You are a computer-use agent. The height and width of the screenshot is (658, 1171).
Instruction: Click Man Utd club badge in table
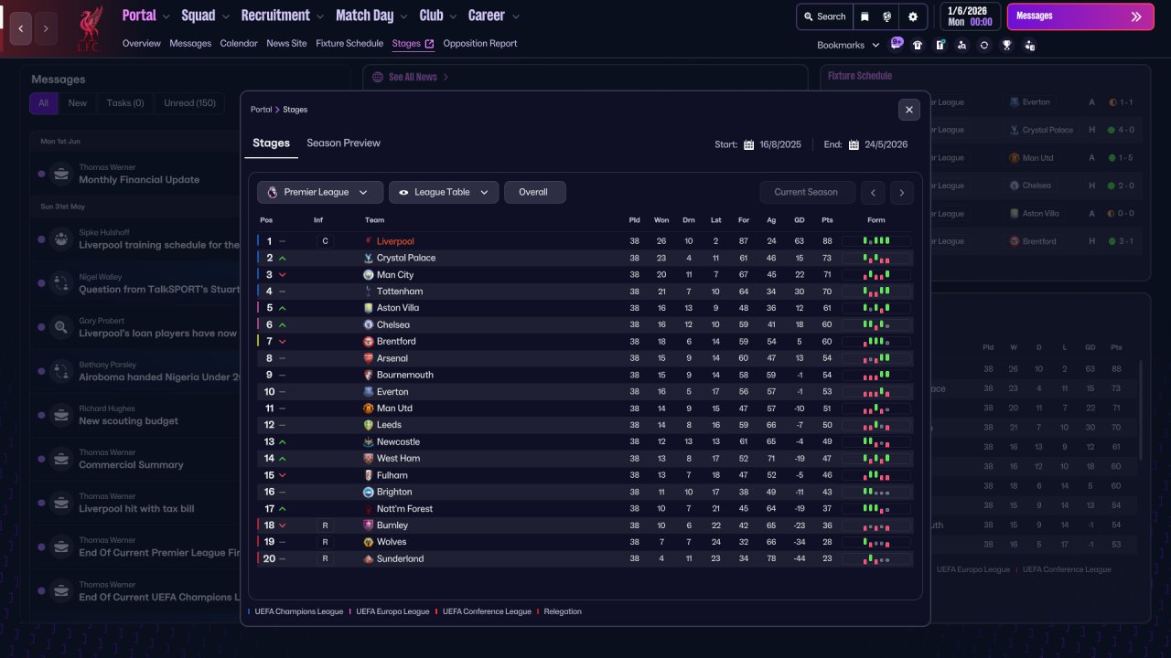(368, 408)
